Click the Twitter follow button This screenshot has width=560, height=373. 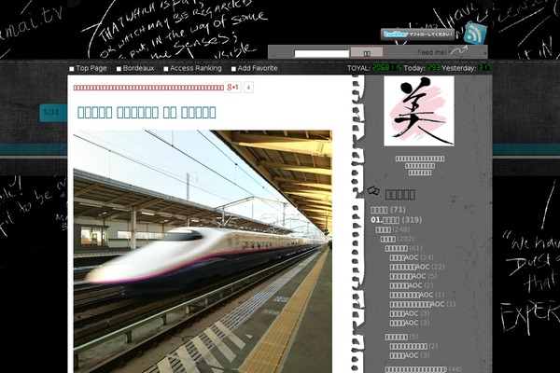[x=417, y=35]
